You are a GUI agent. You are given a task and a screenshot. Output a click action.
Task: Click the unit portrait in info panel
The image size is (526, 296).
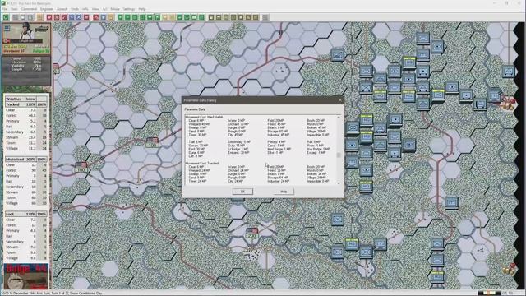point(26,31)
